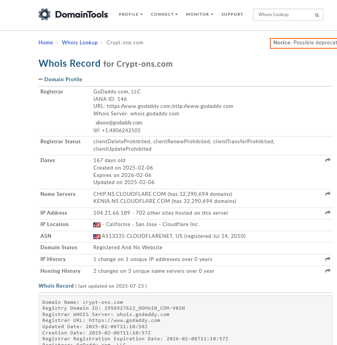Click the 167 days old text

coord(109,161)
